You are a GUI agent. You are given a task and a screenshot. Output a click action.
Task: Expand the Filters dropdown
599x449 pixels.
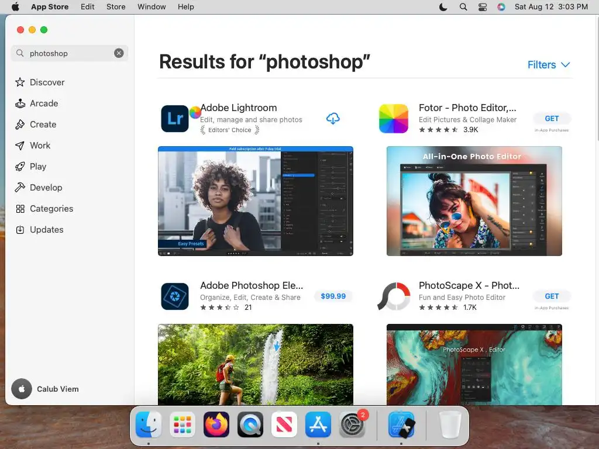[549, 64]
